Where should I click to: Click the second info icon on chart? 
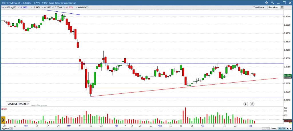[252, 104]
